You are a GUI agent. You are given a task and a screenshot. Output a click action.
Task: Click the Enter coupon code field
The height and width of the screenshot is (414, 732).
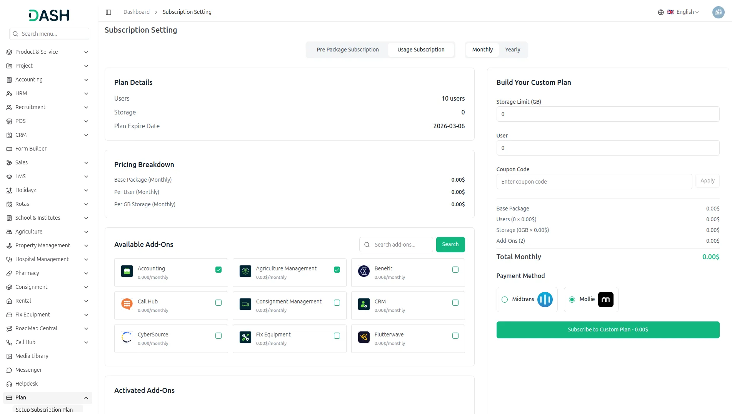594,182
